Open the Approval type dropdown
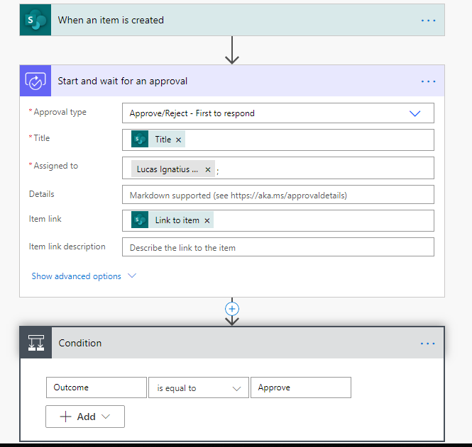This screenshot has width=472, height=447. point(278,113)
